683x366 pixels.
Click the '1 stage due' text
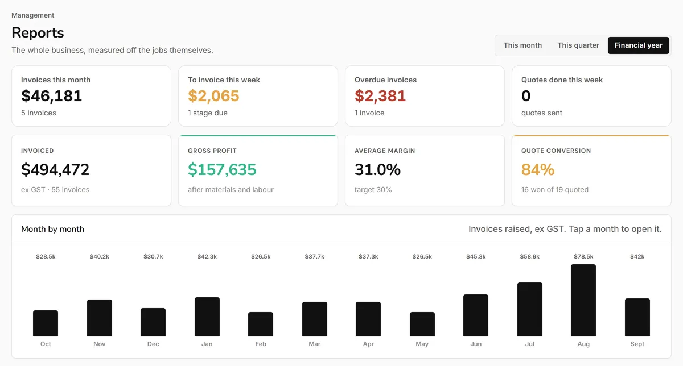208,113
